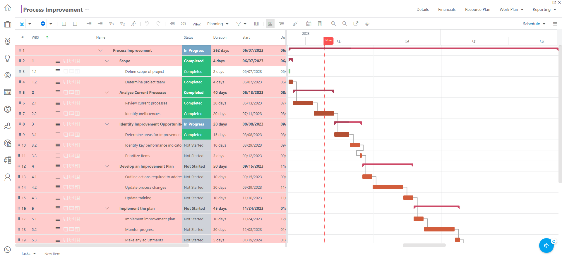Click the Update process changes Gantt bar
This screenshot has height=261, width=562.
pyautogui.click(x=388, y=187)
